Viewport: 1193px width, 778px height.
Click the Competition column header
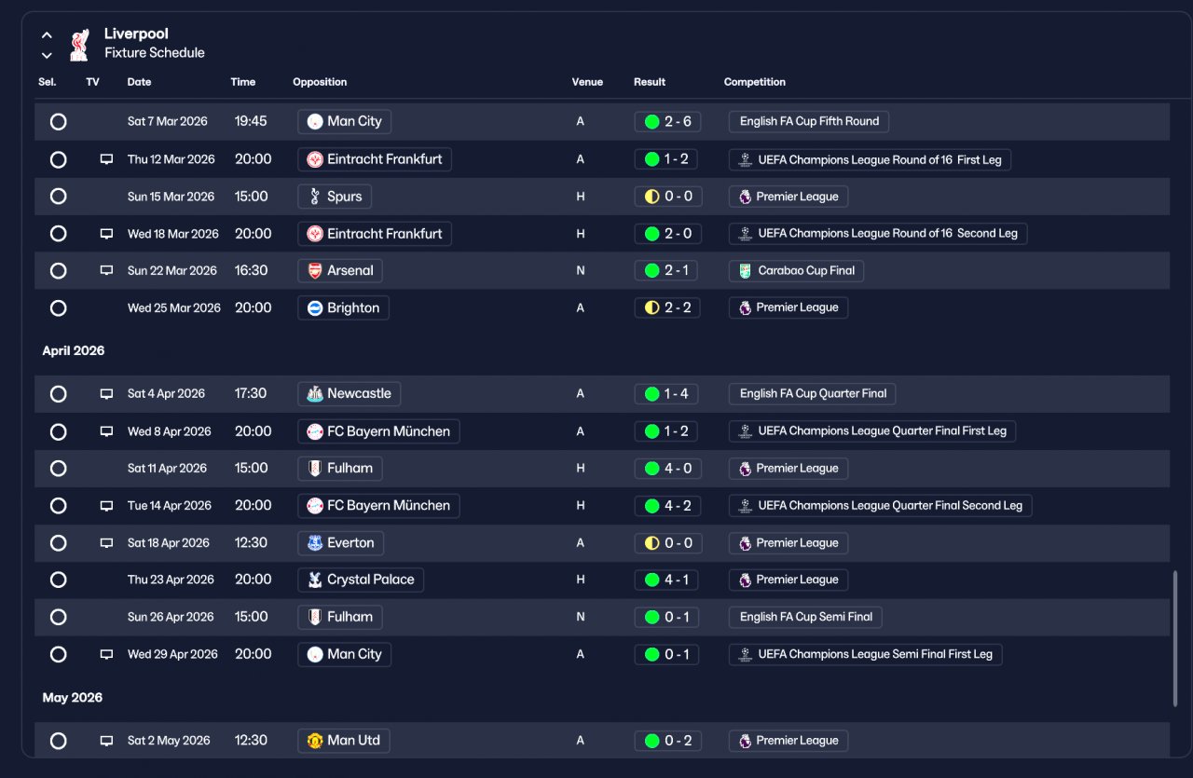pos(755,82)
